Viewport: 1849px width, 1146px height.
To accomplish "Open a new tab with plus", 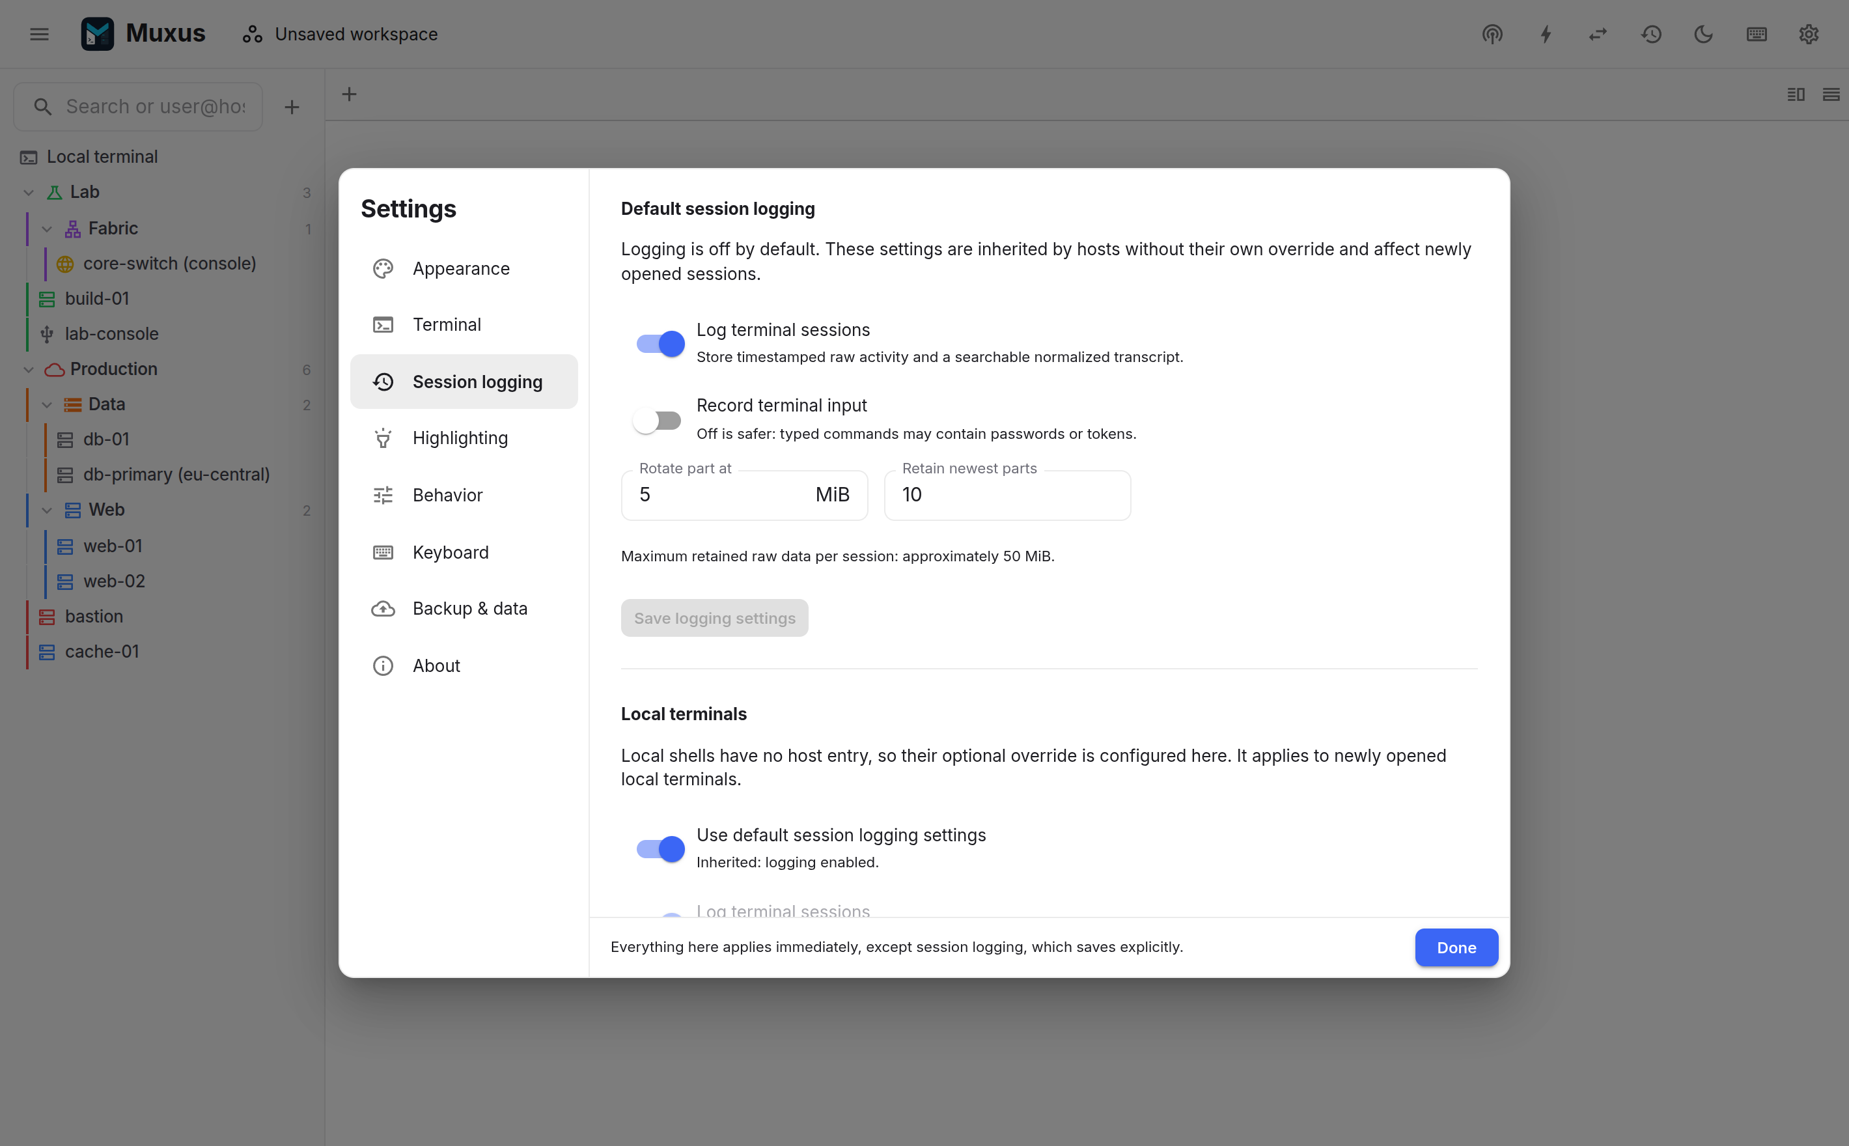I will [350, 94].
